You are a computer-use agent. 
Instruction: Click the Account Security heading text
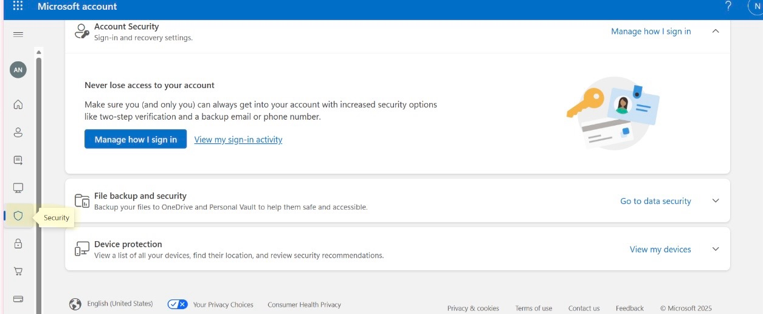126,27
